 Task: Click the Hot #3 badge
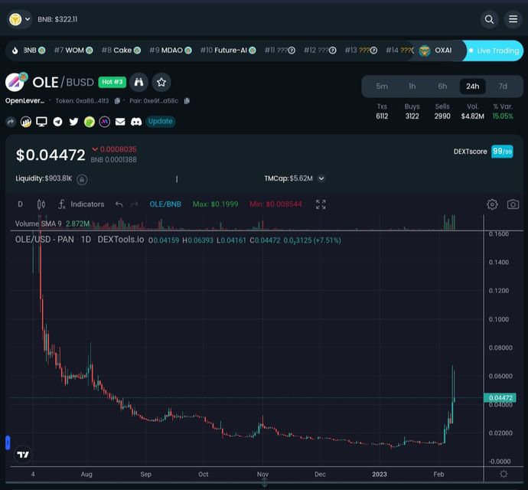[112, 82]
